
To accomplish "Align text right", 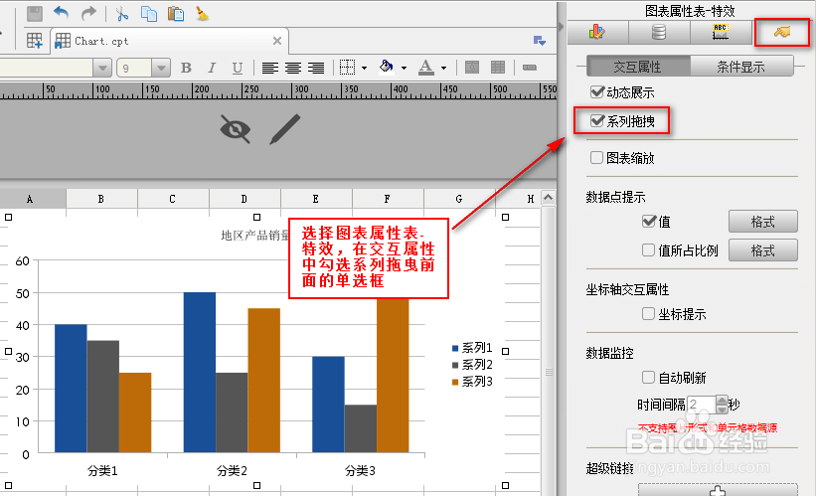I will coord(316,68).
